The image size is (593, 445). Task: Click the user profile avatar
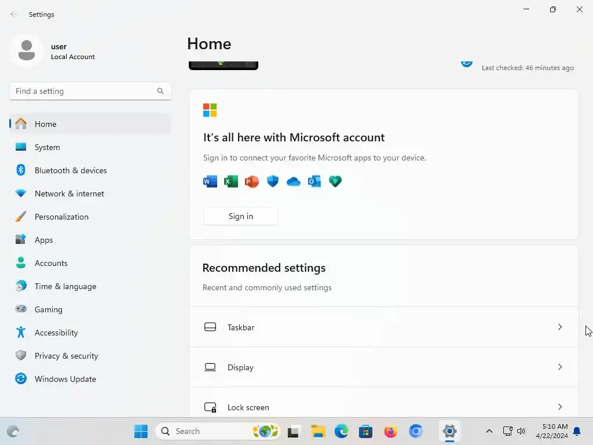coord(27,50)
